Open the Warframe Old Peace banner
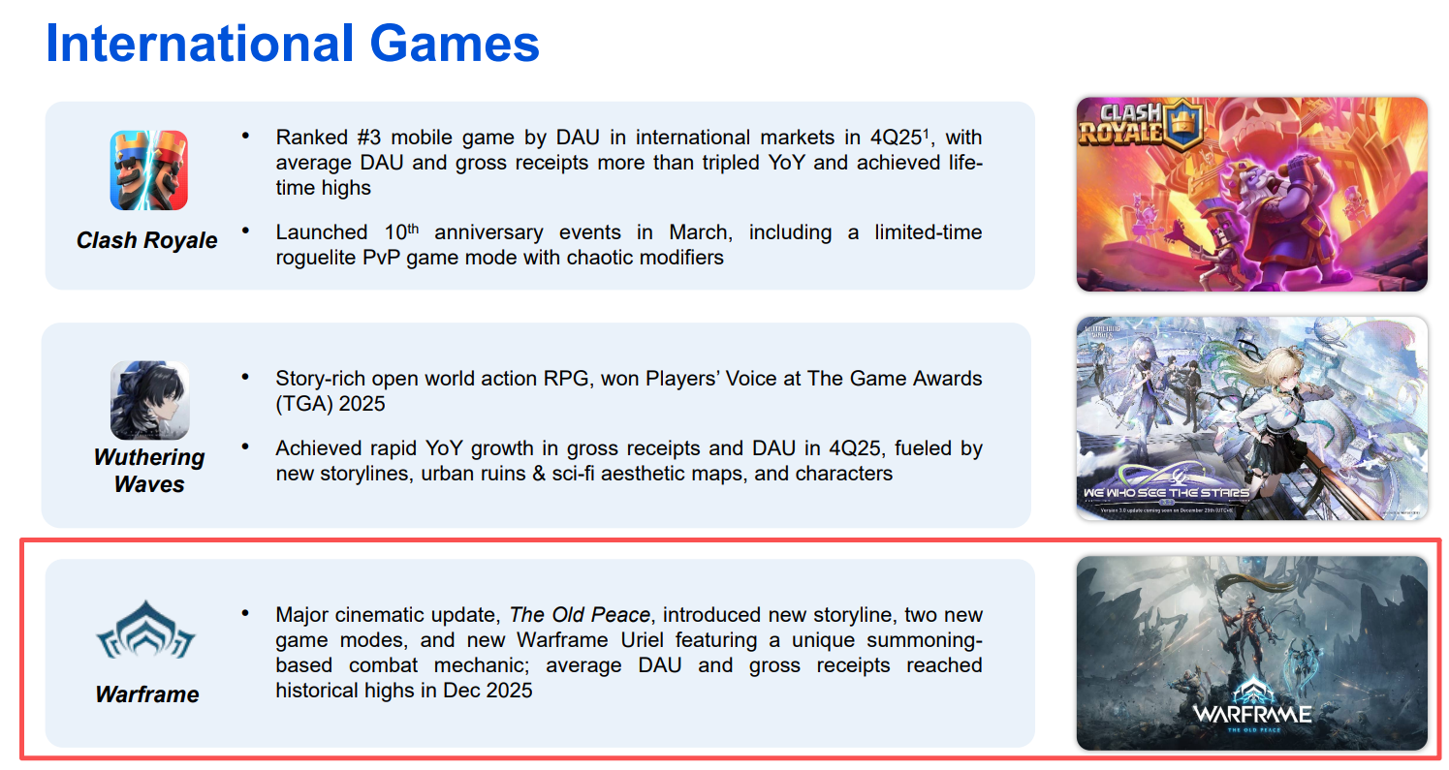 [1251, 653]
